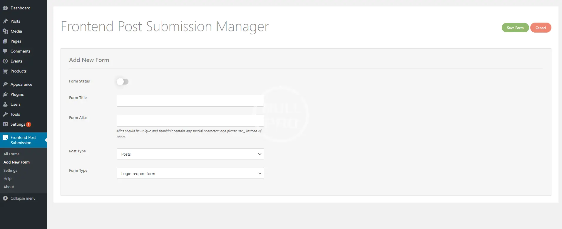Go to the plugin Settings submenu item
562x229 pixels.
click(x=10, y=170)
